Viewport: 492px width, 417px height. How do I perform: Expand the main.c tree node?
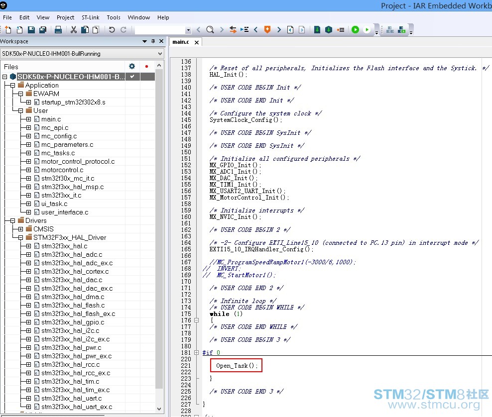28,119
